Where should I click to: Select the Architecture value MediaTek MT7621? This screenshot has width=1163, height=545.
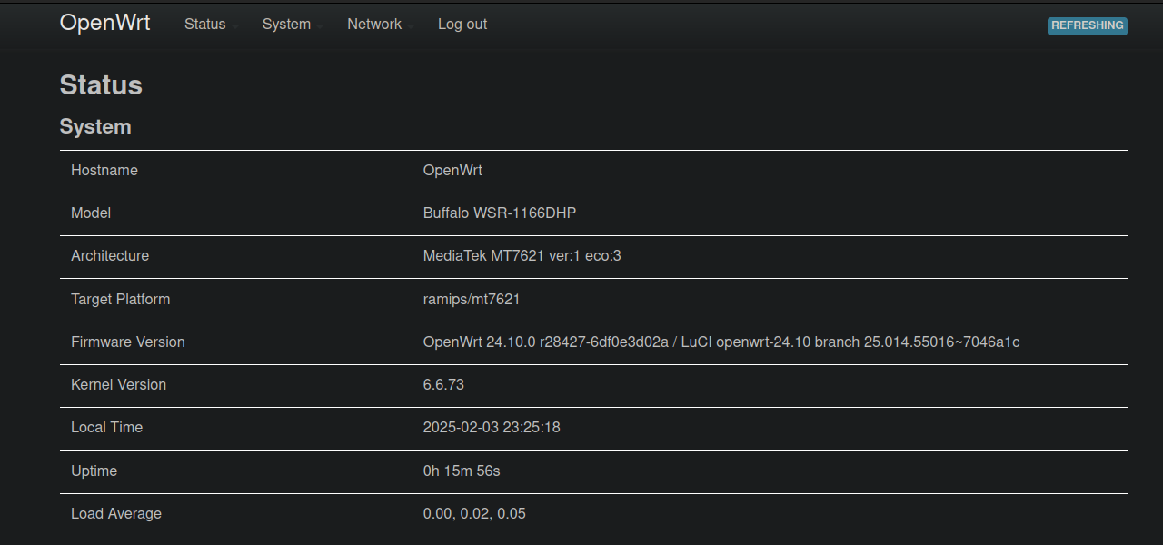[522, 255]
